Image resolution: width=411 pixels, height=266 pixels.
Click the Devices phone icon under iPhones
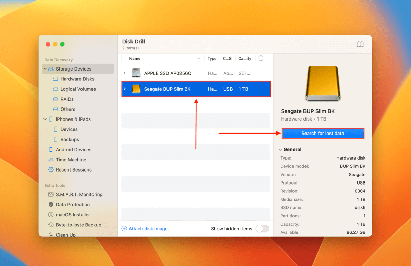pyautogui.click(x=56, y=129)
